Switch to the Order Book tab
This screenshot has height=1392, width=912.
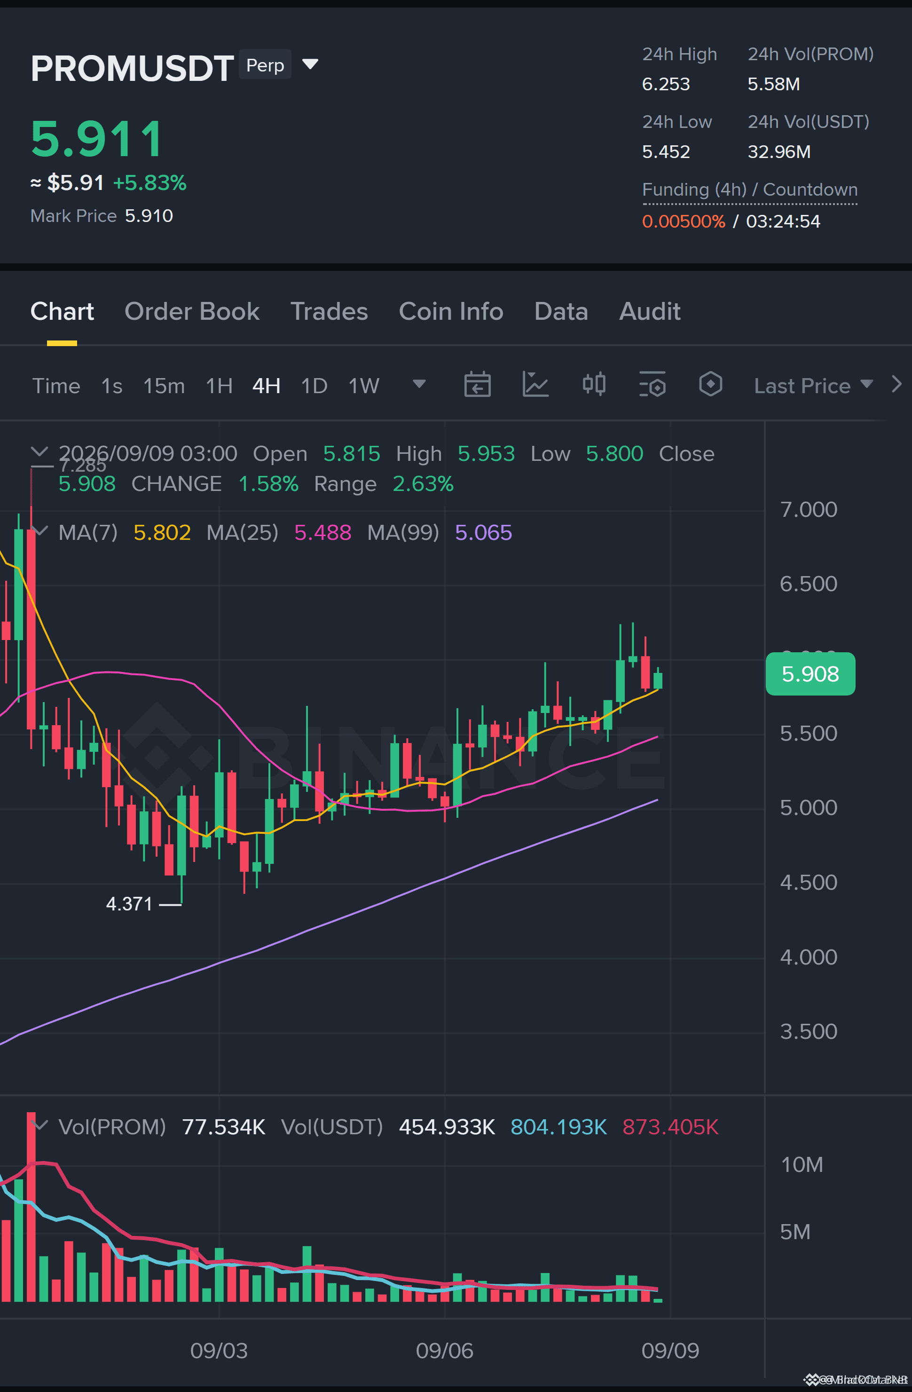click(x=192, y=312)
